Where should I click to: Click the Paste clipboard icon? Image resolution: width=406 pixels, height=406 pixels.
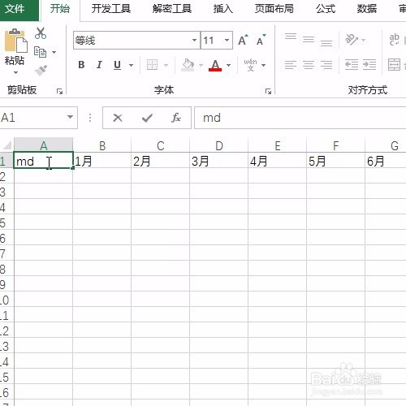pos(15,41)
